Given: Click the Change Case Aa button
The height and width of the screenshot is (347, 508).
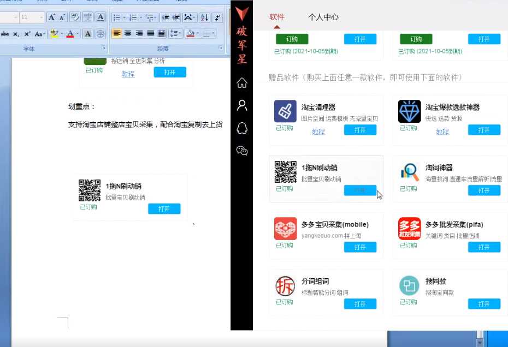Looking at the screenshot, I should click(39, 34).
